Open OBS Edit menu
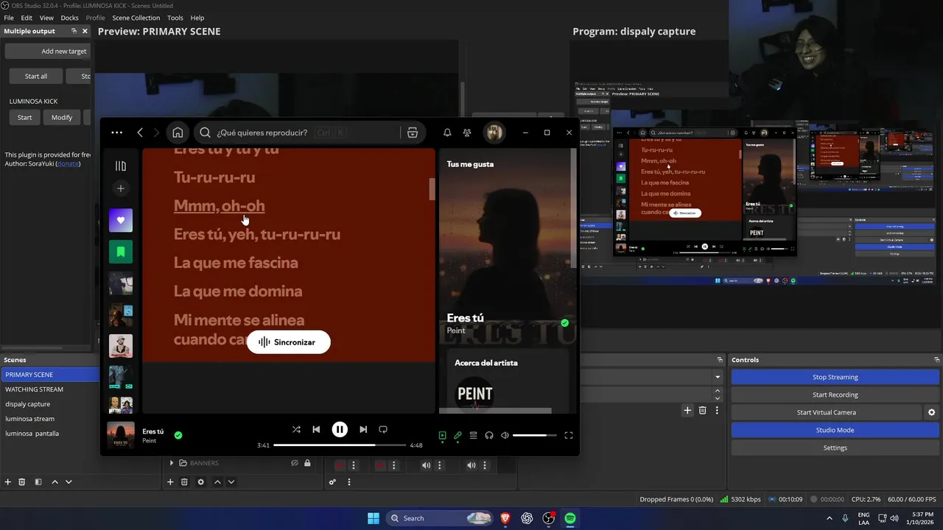 pos(27,18)
